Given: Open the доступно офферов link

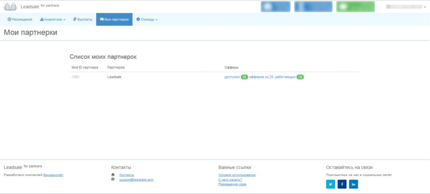Looking at the screenshot, I should [264, 77].
